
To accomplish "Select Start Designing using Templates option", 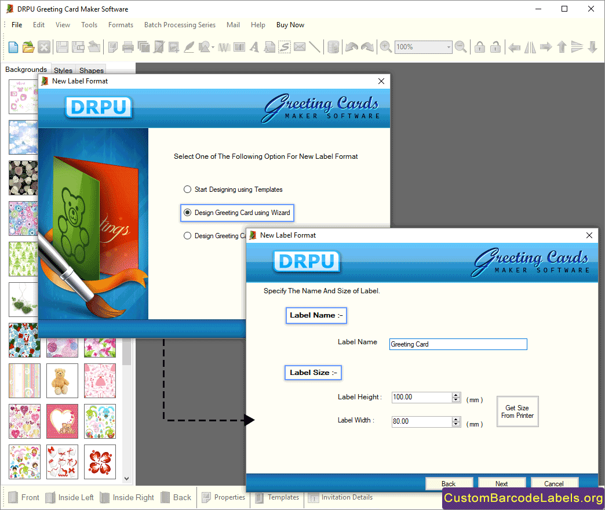I will coord(233,190).
